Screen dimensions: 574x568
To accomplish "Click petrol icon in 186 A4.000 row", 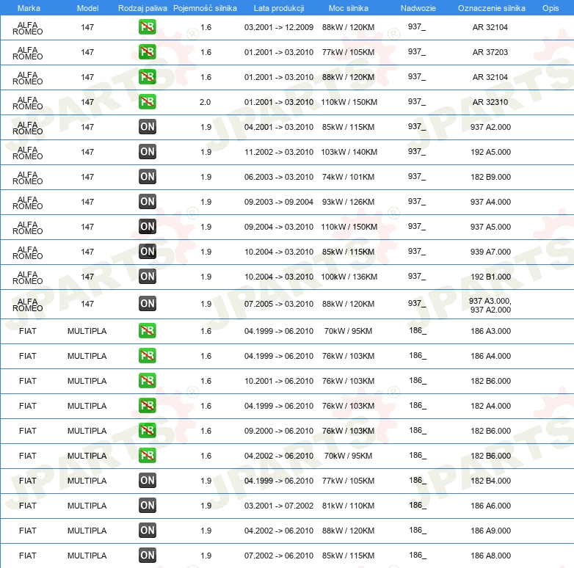I will pos(147,355).
